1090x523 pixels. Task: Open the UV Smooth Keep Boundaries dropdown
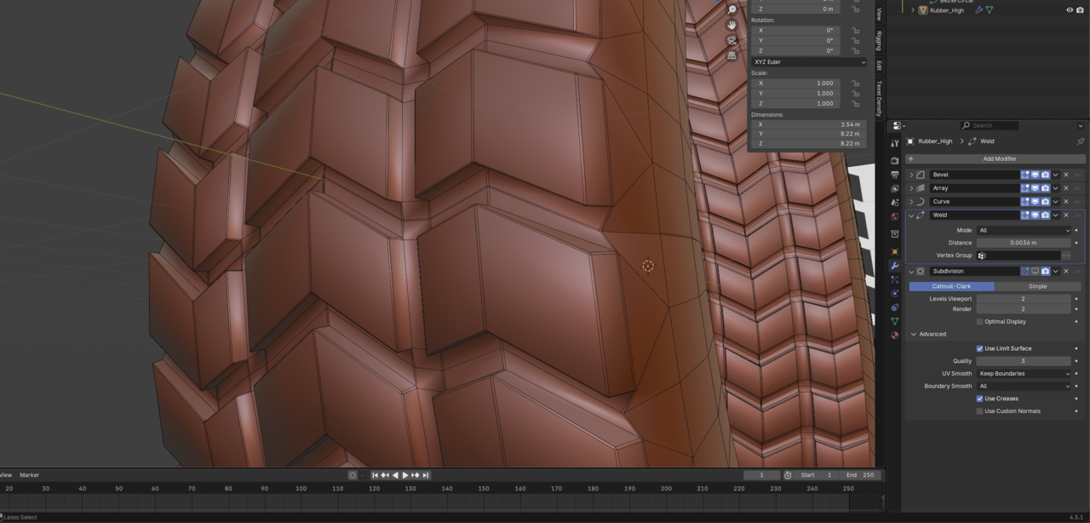coord(1024,373)
